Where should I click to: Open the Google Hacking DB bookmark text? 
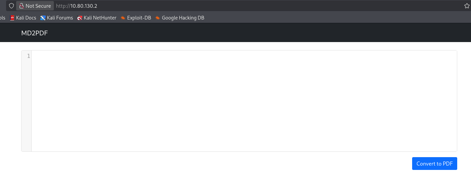pos(183,18)
